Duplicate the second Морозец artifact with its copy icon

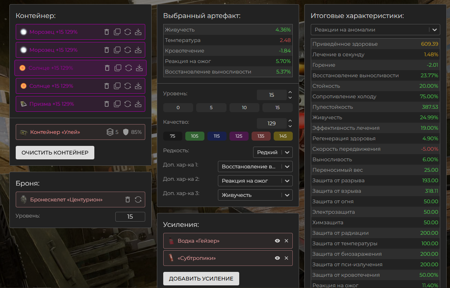pyautogui.click(x=117, y=50)
